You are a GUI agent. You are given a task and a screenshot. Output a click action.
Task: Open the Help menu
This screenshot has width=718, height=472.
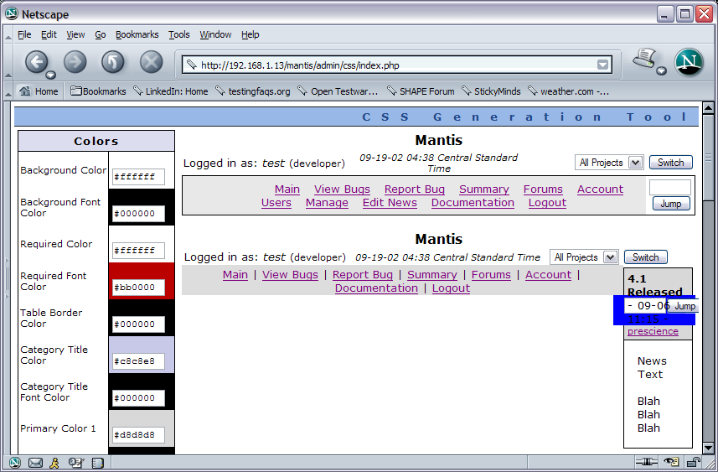(250, 34)
